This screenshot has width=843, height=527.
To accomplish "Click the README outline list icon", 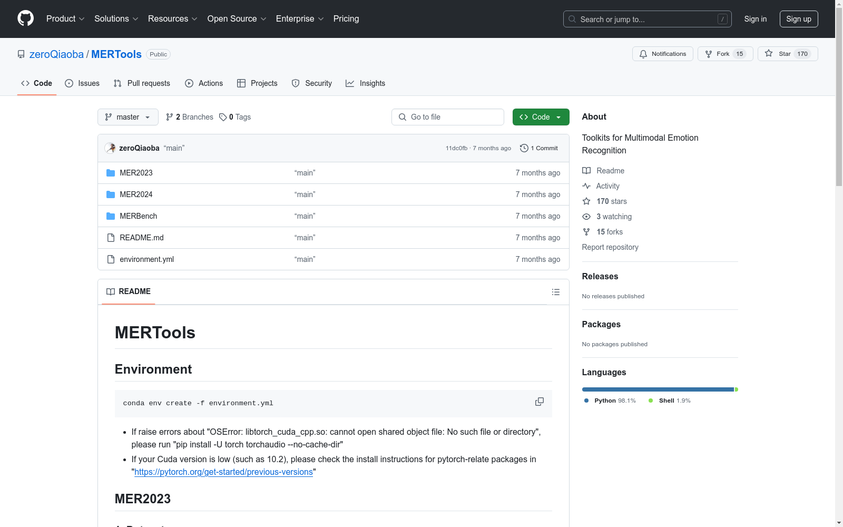I will tap(555, 292).
